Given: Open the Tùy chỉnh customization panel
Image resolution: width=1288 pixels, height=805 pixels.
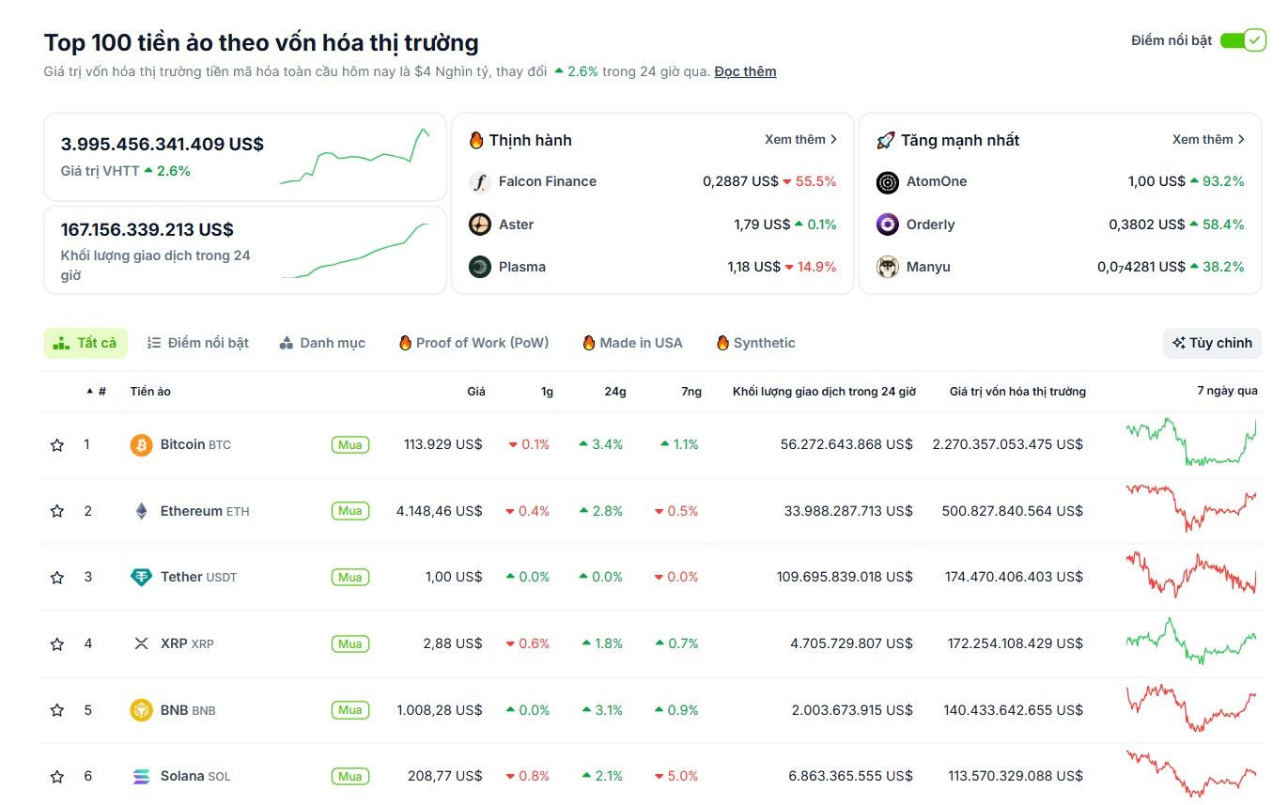Looking at the screenshot, I should pyautogui.click(x=1211, y=343).
